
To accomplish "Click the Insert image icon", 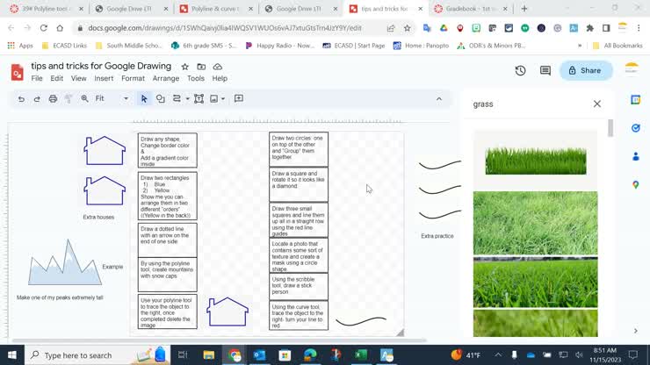I will click(214, 98).
